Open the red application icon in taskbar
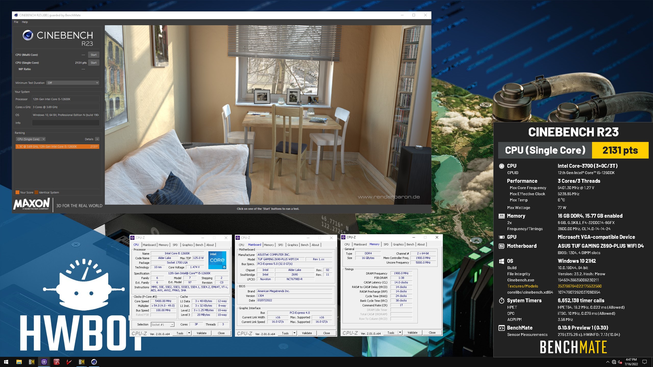This screenshot has height=367, width=653. pyautogui.click(x=57, y=362)
